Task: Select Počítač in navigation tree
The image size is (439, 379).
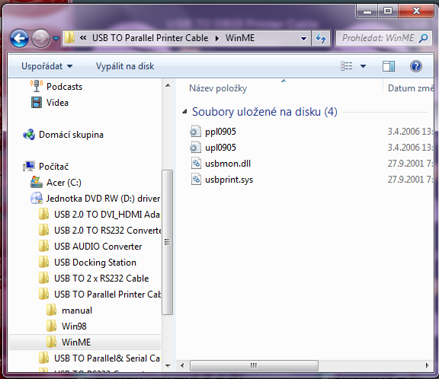Action: click(x=53, y=167)
